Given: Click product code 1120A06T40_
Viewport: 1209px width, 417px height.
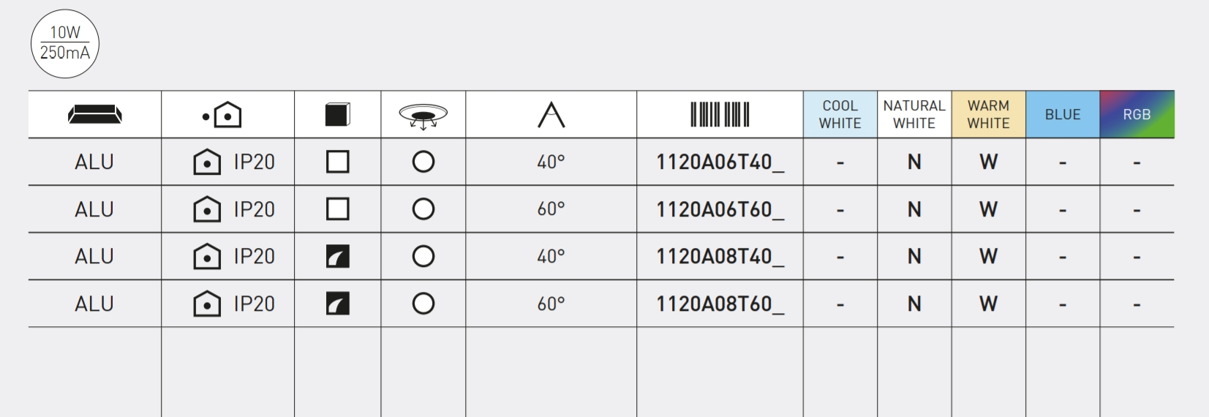Looking at the screenshot, I should [720, 162].
